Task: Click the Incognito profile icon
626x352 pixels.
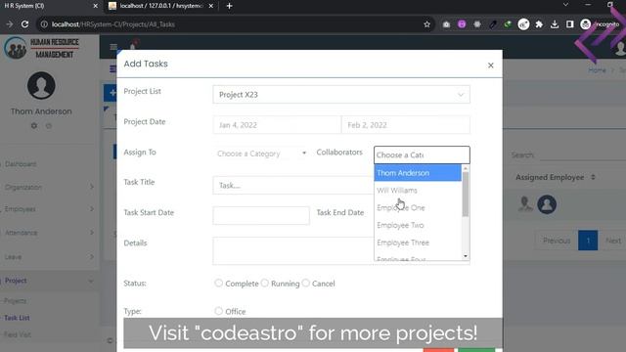Action: tap(600, 24)
